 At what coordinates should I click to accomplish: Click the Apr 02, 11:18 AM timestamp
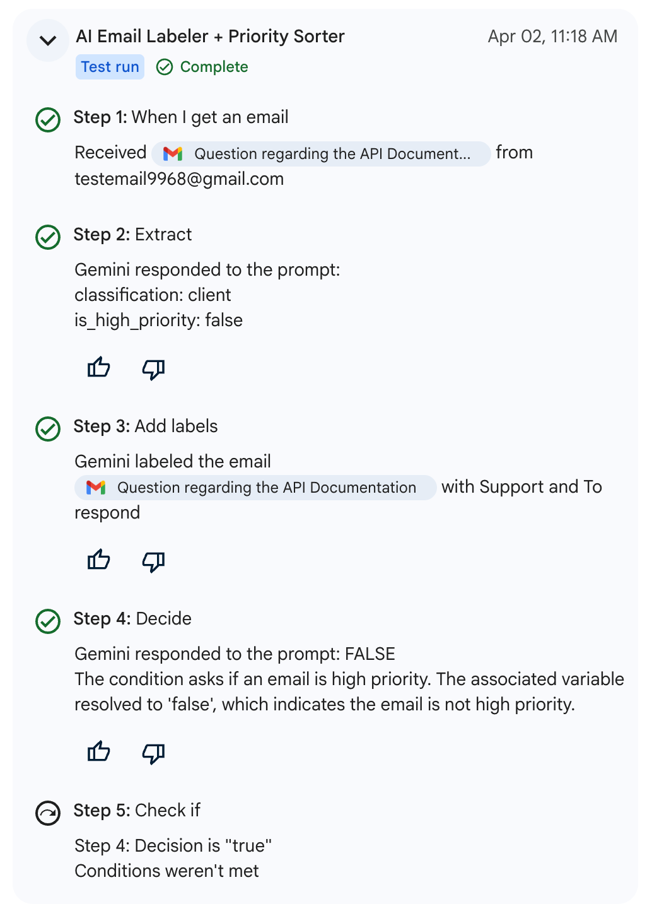[x=552, y=37]
